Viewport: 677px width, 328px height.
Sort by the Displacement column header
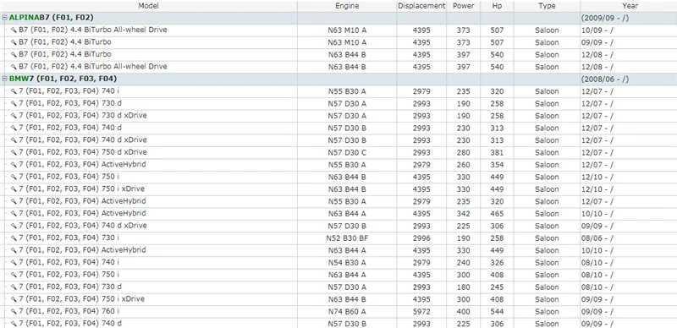pos(421,6)
